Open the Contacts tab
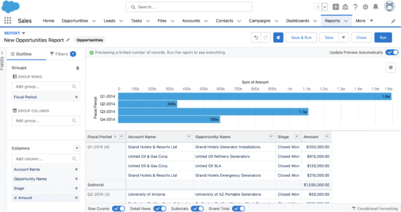401x212 pixels. (x=224, y=21)
